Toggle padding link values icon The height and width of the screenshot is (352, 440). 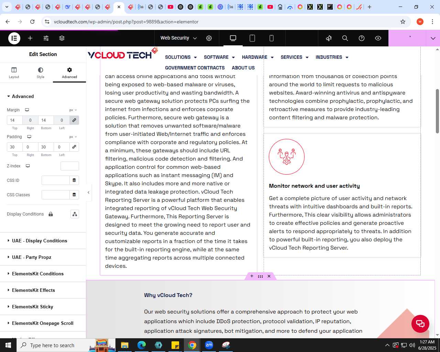click(x=74, y=147)
